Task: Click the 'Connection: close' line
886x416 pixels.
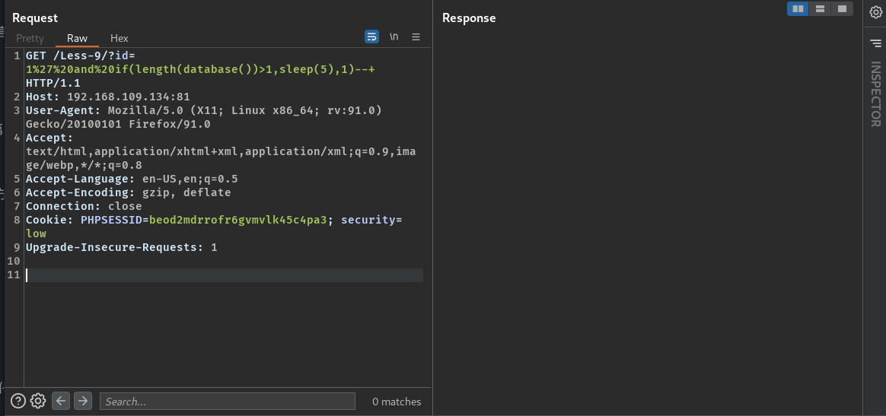Action: [84, 206]
